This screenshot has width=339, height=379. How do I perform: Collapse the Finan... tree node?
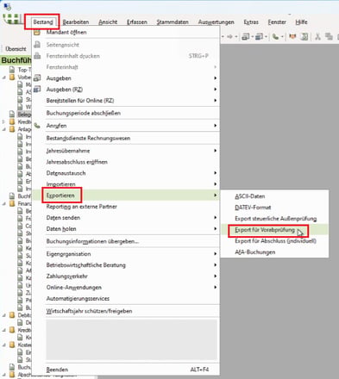coord(4,203)
